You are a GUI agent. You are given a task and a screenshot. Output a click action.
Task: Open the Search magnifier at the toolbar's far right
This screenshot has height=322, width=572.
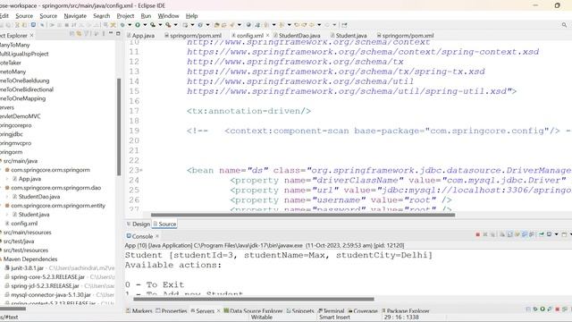pos(564,25)
